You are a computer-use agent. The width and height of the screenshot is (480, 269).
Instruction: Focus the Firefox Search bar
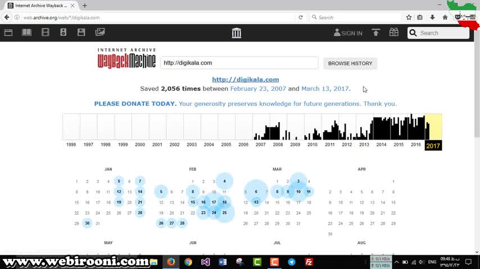tap(355, 17)
